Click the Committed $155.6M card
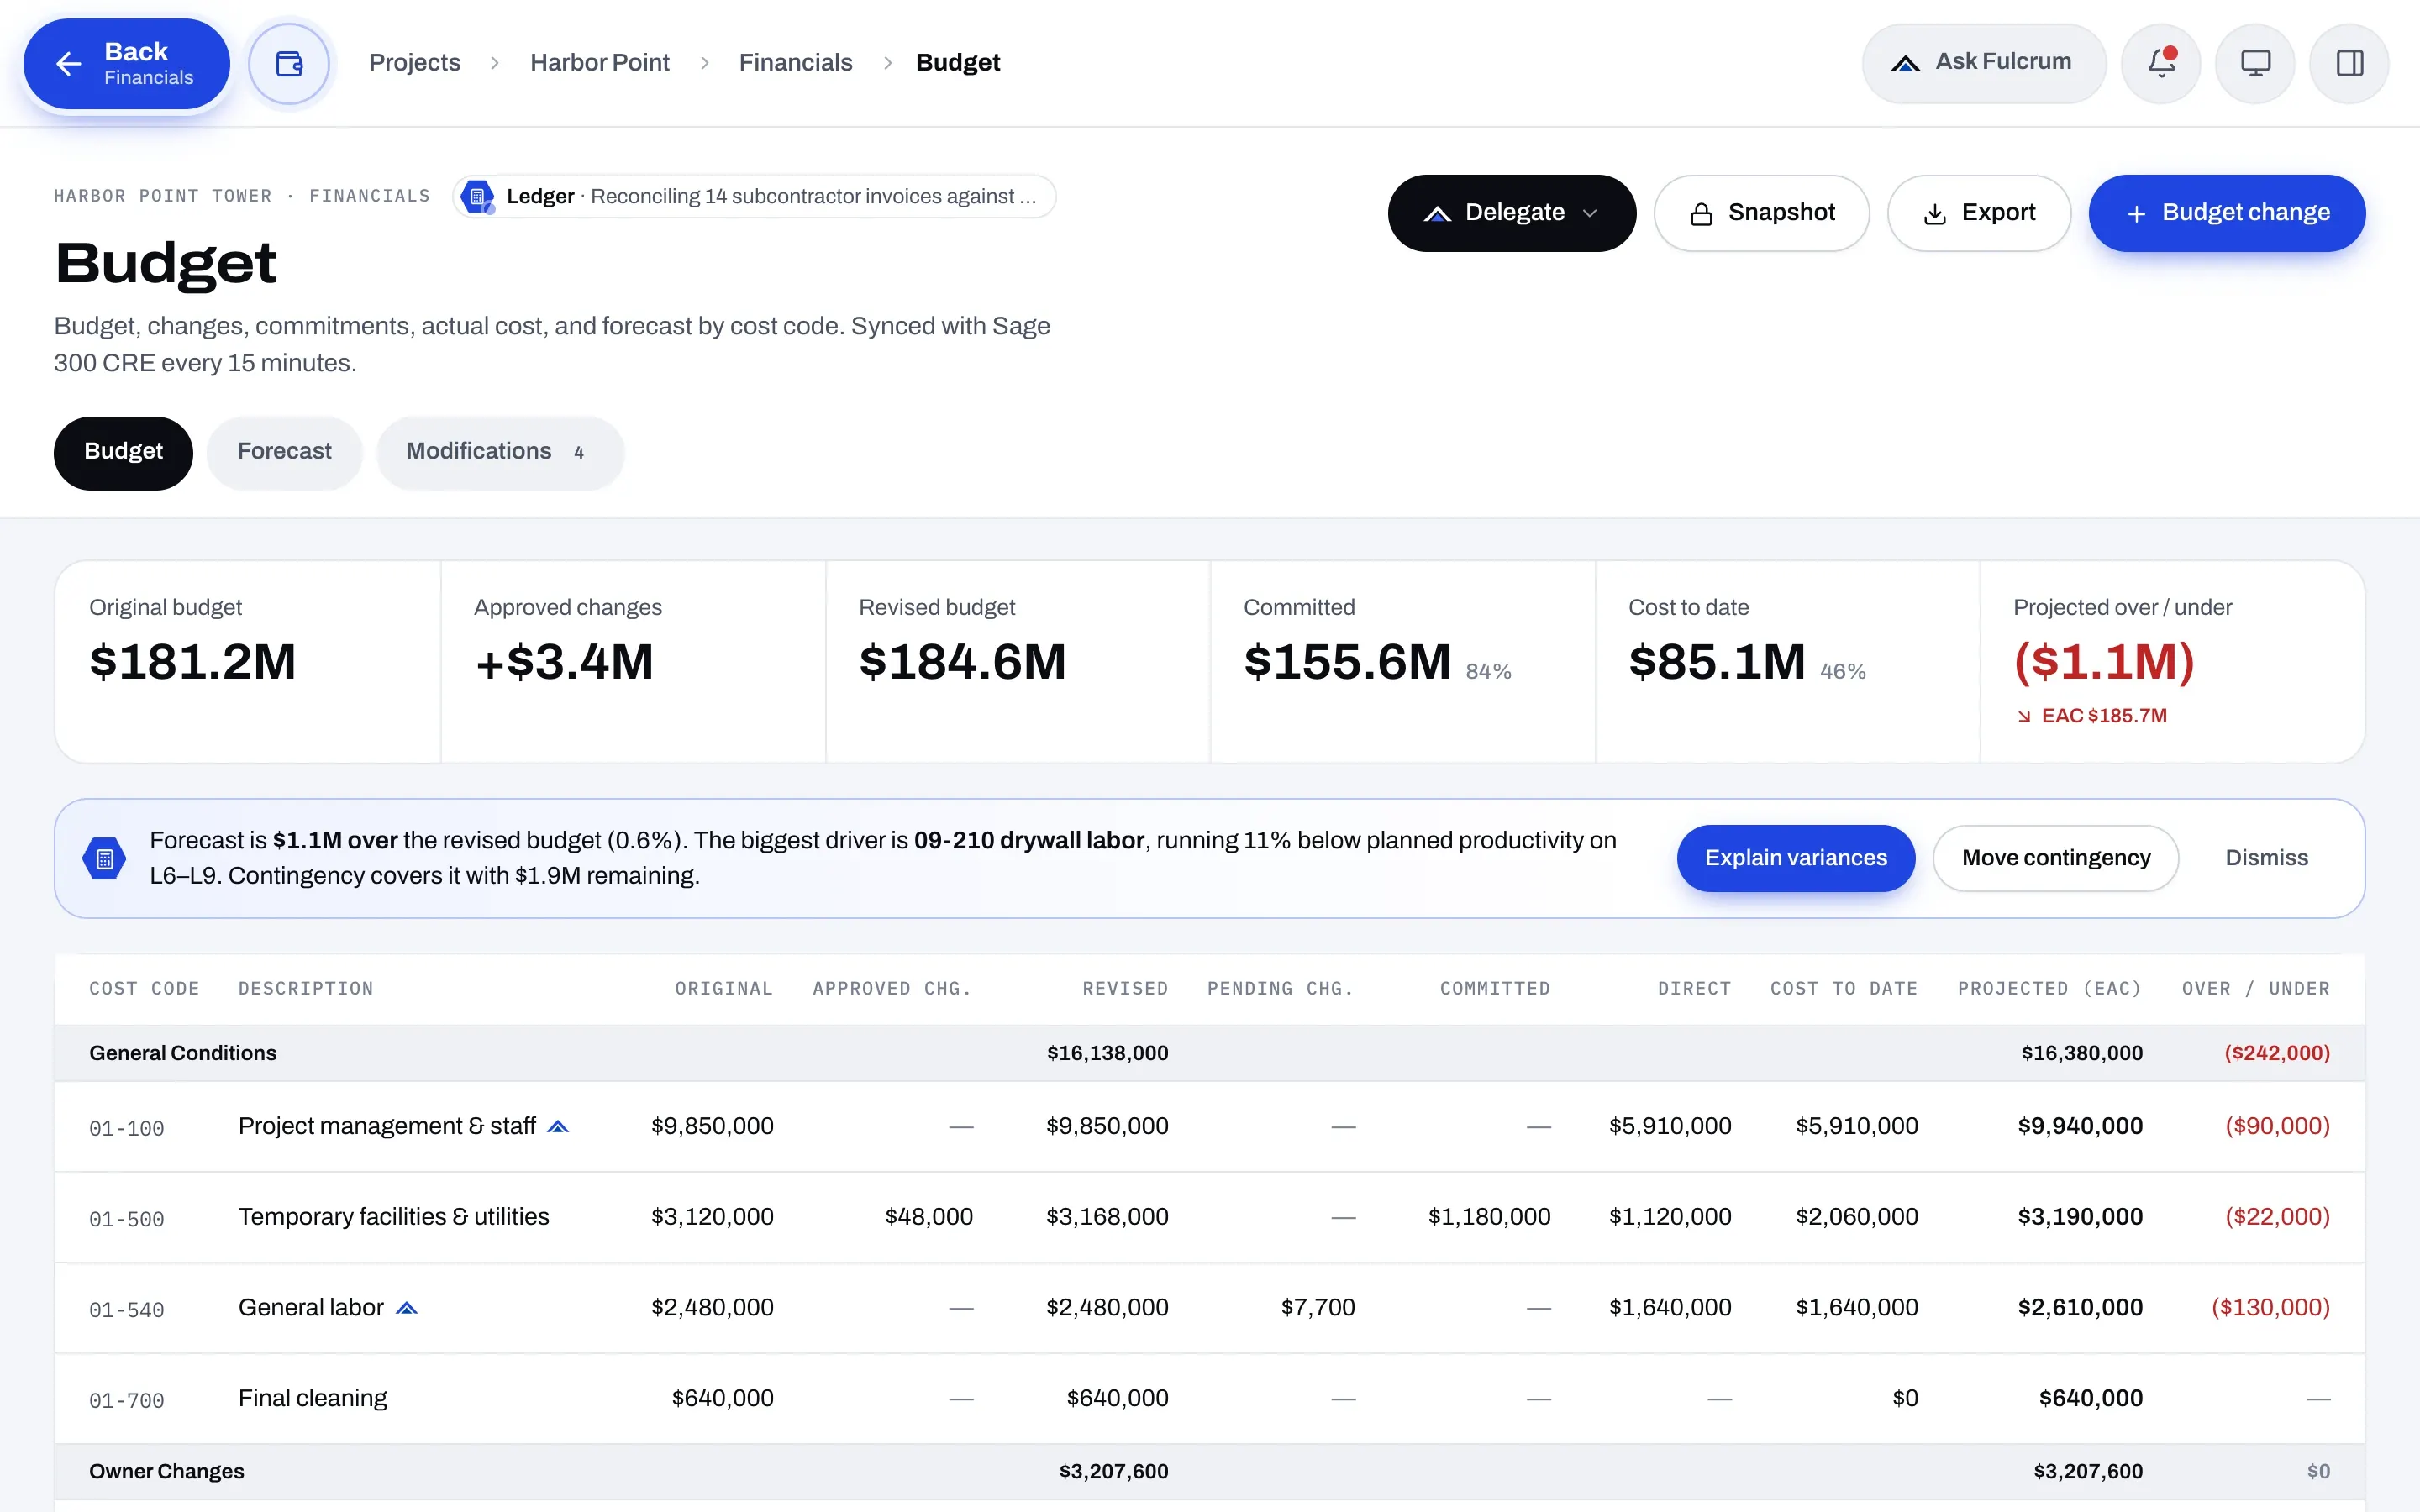The height and width of the screenshot is (1512, 2420). point(1402,662)
